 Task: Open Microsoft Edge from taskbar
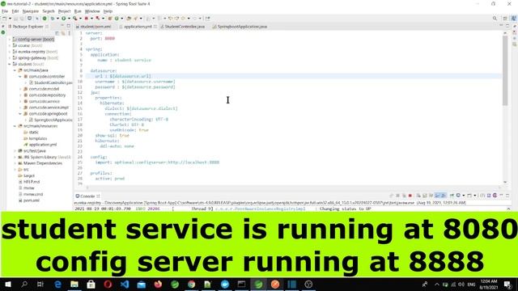pos(57,285)
